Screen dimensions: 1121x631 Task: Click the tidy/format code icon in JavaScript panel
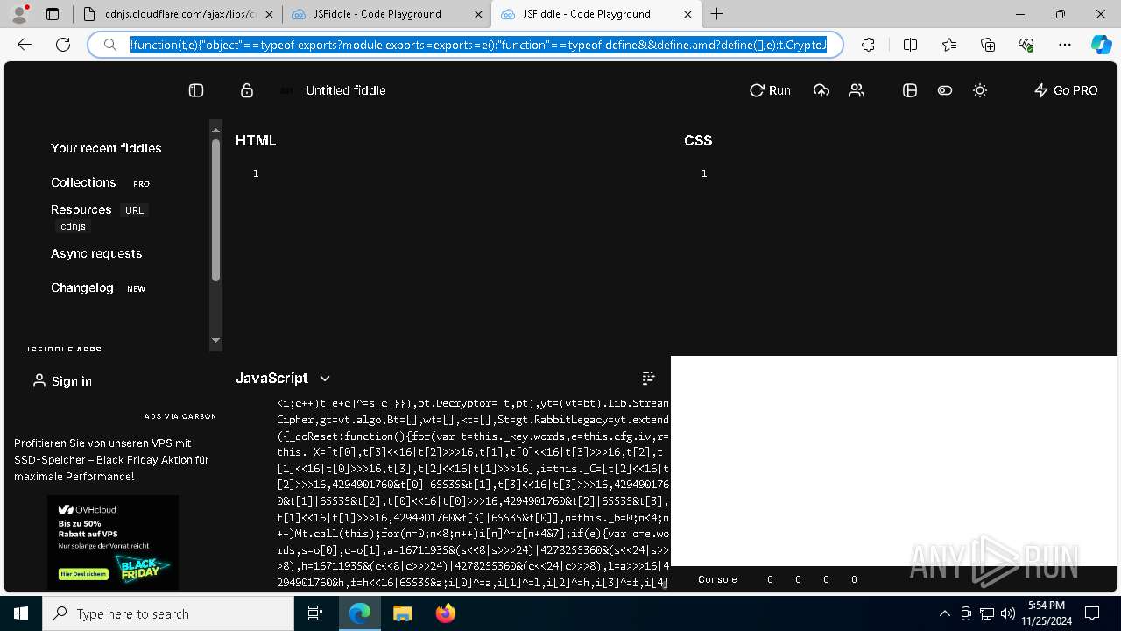(x=648, y=378)
